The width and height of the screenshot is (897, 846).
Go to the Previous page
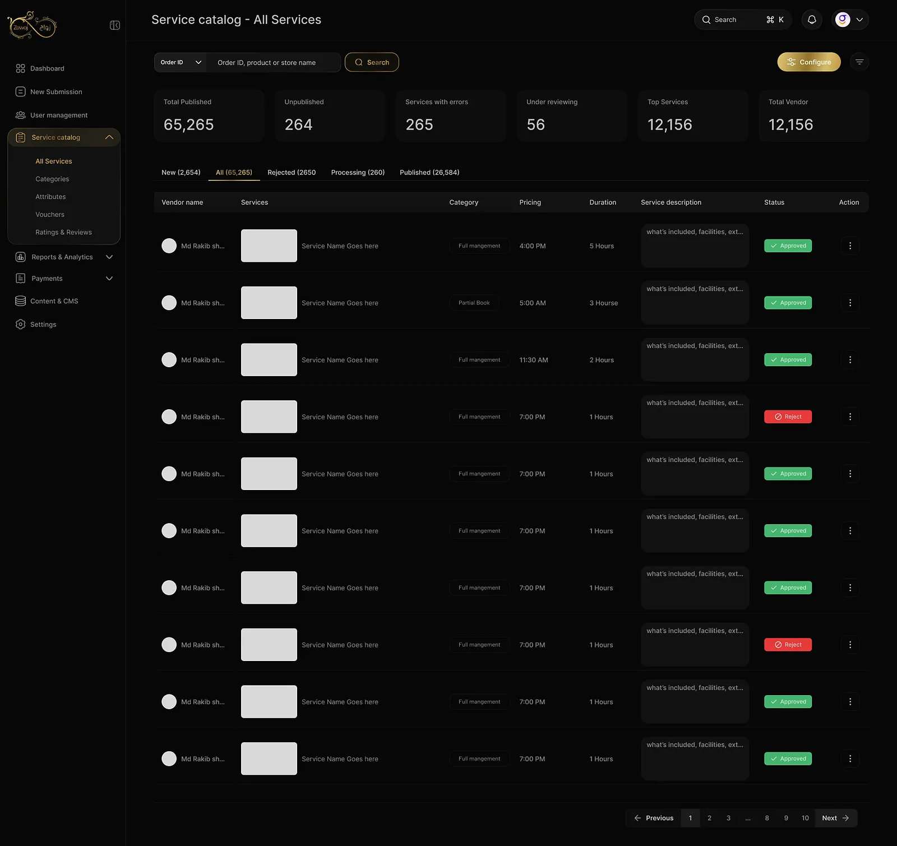(654, 818)
